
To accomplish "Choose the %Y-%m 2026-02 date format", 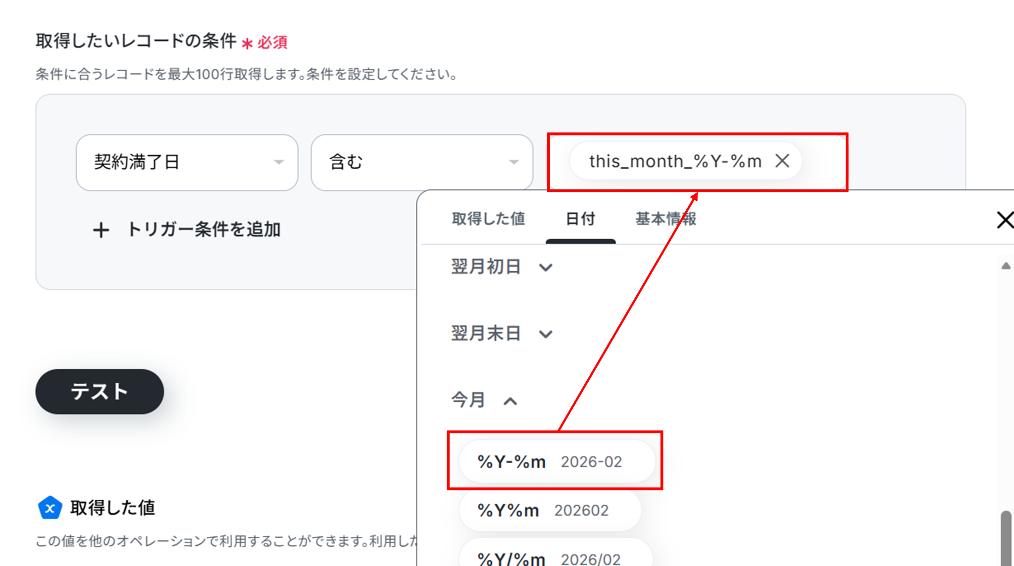I will [x=557, y=462].
